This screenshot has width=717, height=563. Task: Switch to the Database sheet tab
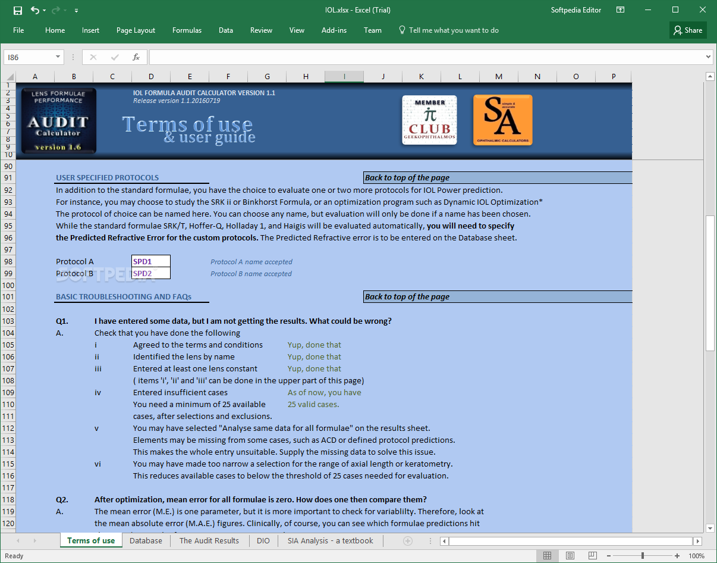point(146,540)
